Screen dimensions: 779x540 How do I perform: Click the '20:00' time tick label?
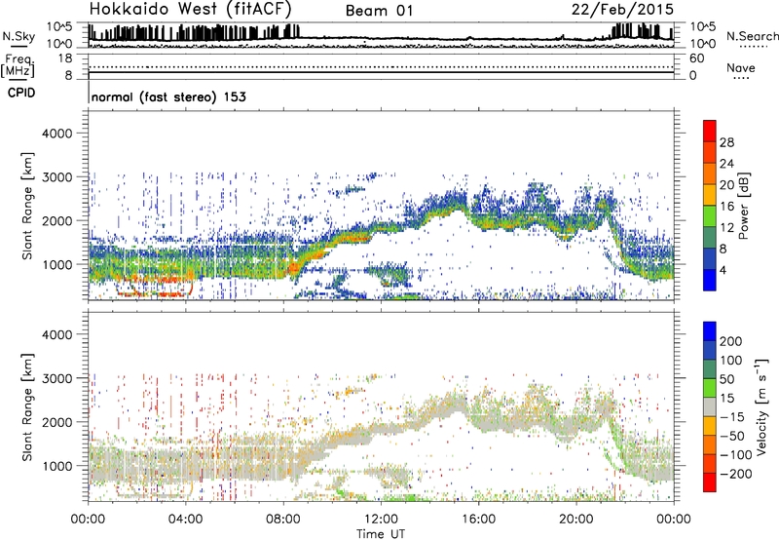pos(576,520)
